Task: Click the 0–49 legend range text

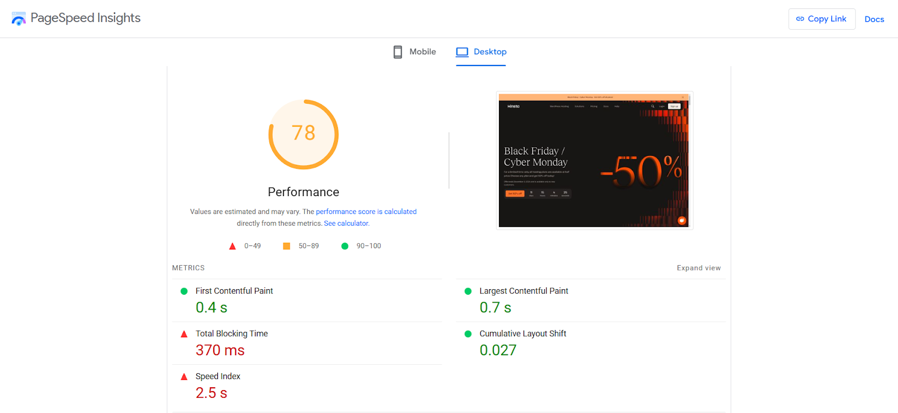Action: coord(253,246)
